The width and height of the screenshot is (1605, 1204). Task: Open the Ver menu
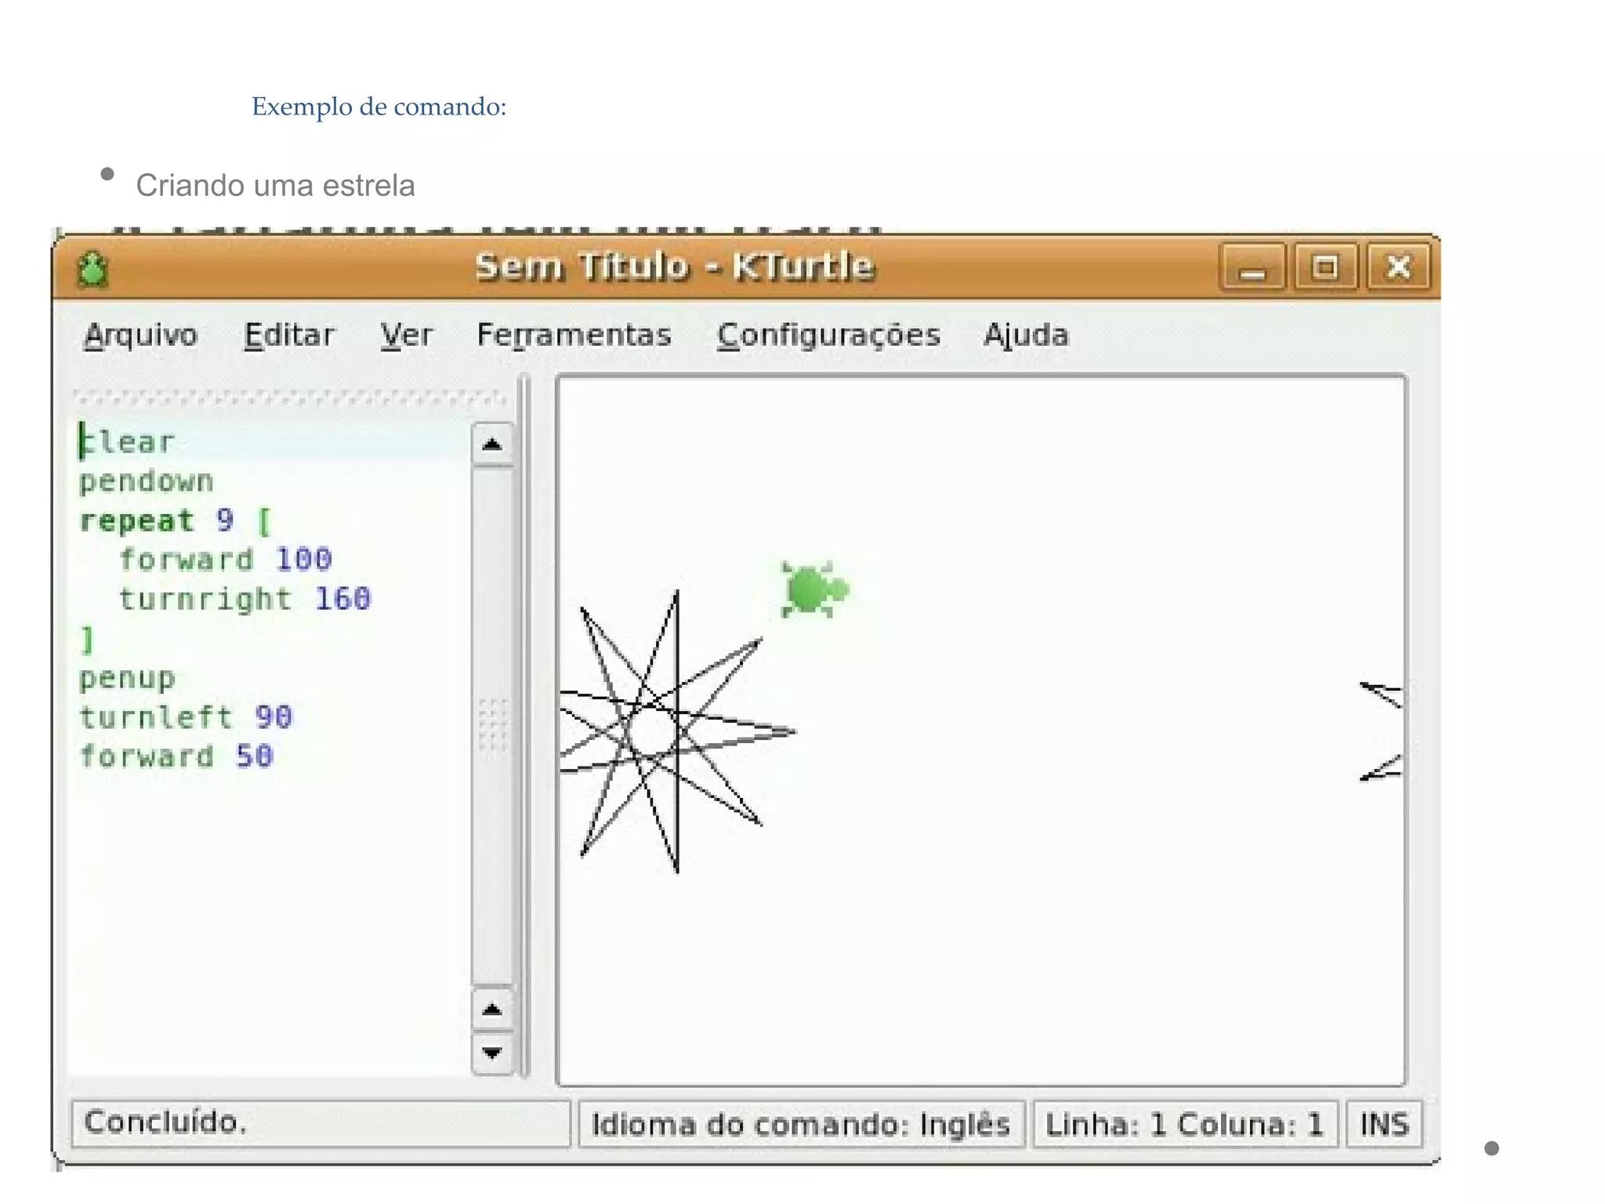406,335
